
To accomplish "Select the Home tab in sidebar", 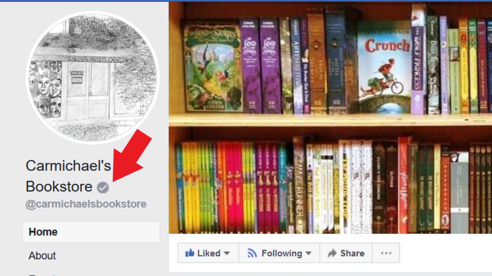I will click(x=91, y=232).
